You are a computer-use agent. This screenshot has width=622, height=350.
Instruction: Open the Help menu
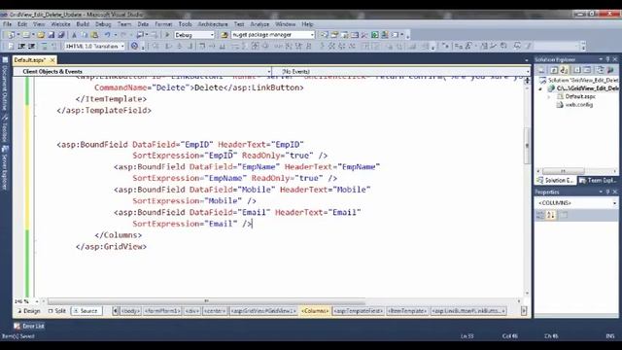tap(307, 24)
